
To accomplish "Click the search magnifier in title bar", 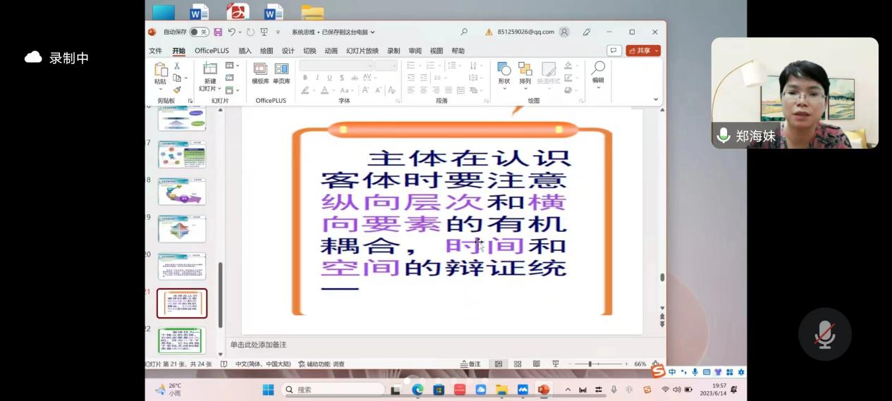I will [x=464, y=32].
